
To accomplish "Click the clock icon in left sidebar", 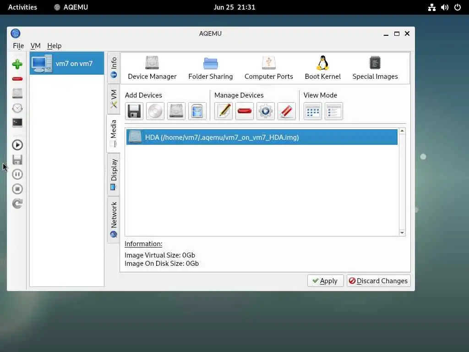I will tap(17, 108).
